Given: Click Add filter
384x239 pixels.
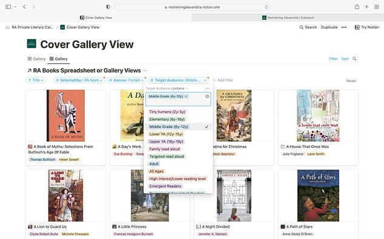Looking at the screenshot, I should [x=223, y=80].
